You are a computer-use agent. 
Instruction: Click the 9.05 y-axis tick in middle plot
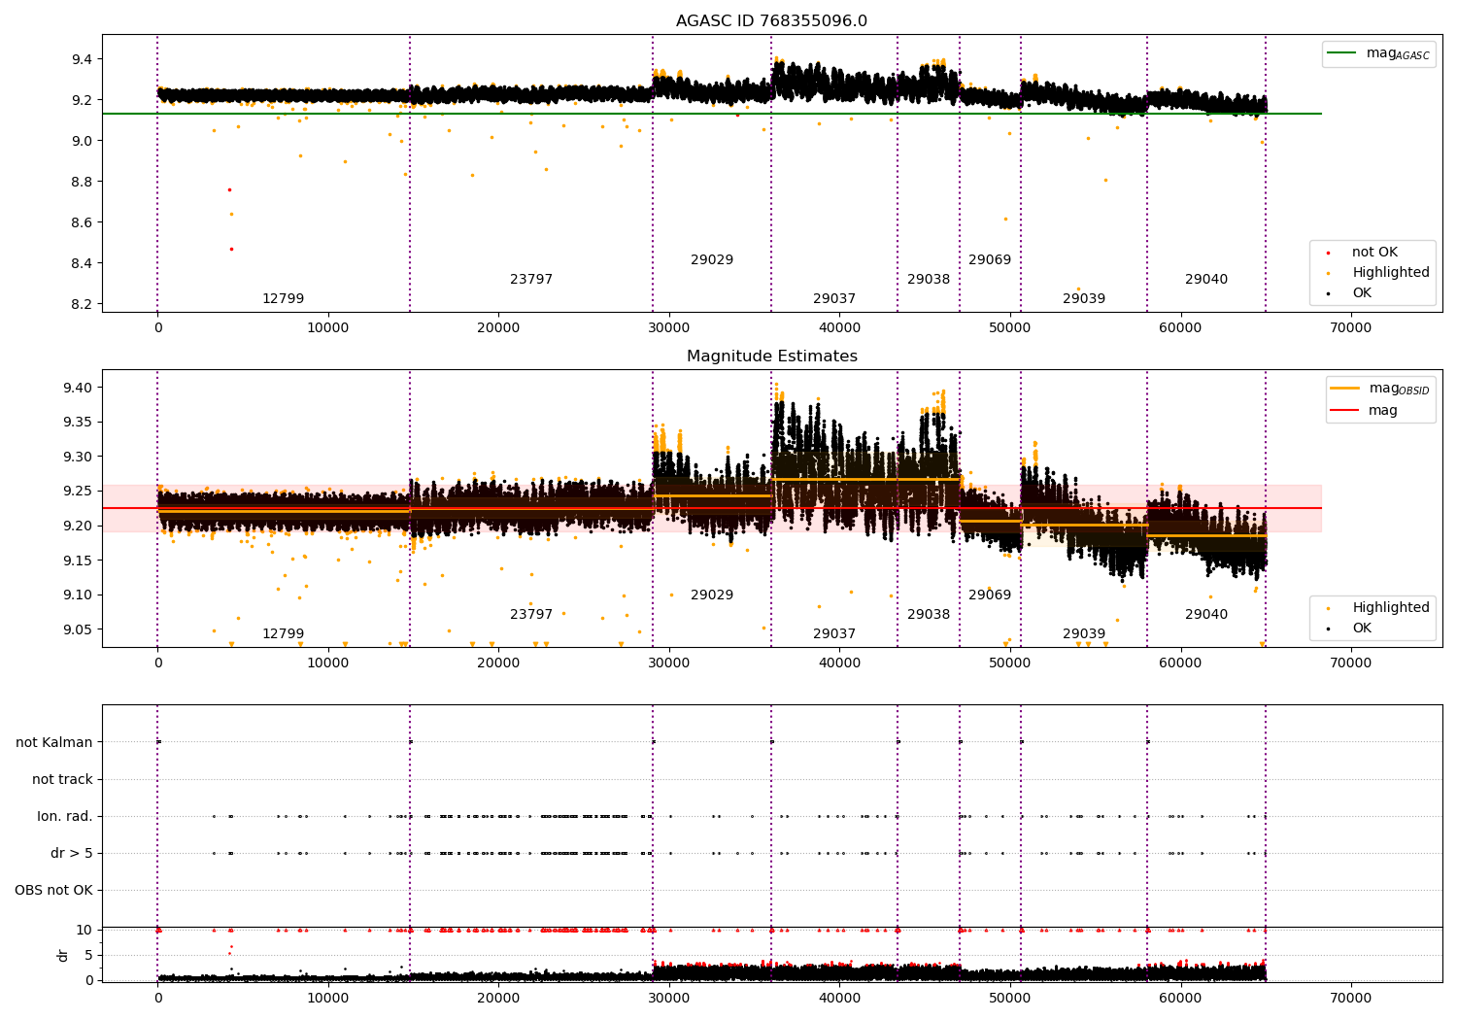tap(78, 629)
